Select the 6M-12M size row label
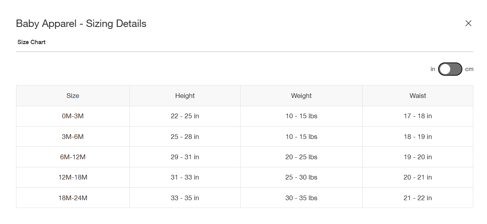This screenshot has width=487, height=224. click(73, 157)
